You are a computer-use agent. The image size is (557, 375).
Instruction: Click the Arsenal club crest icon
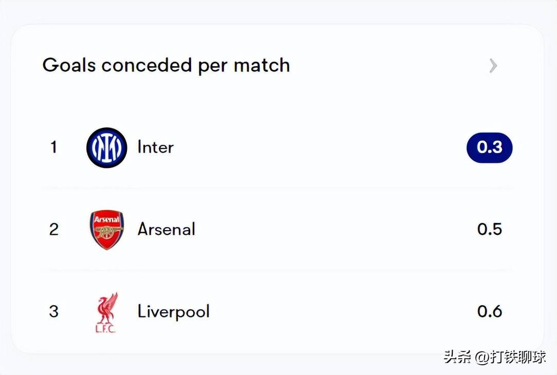pos(106,230)
